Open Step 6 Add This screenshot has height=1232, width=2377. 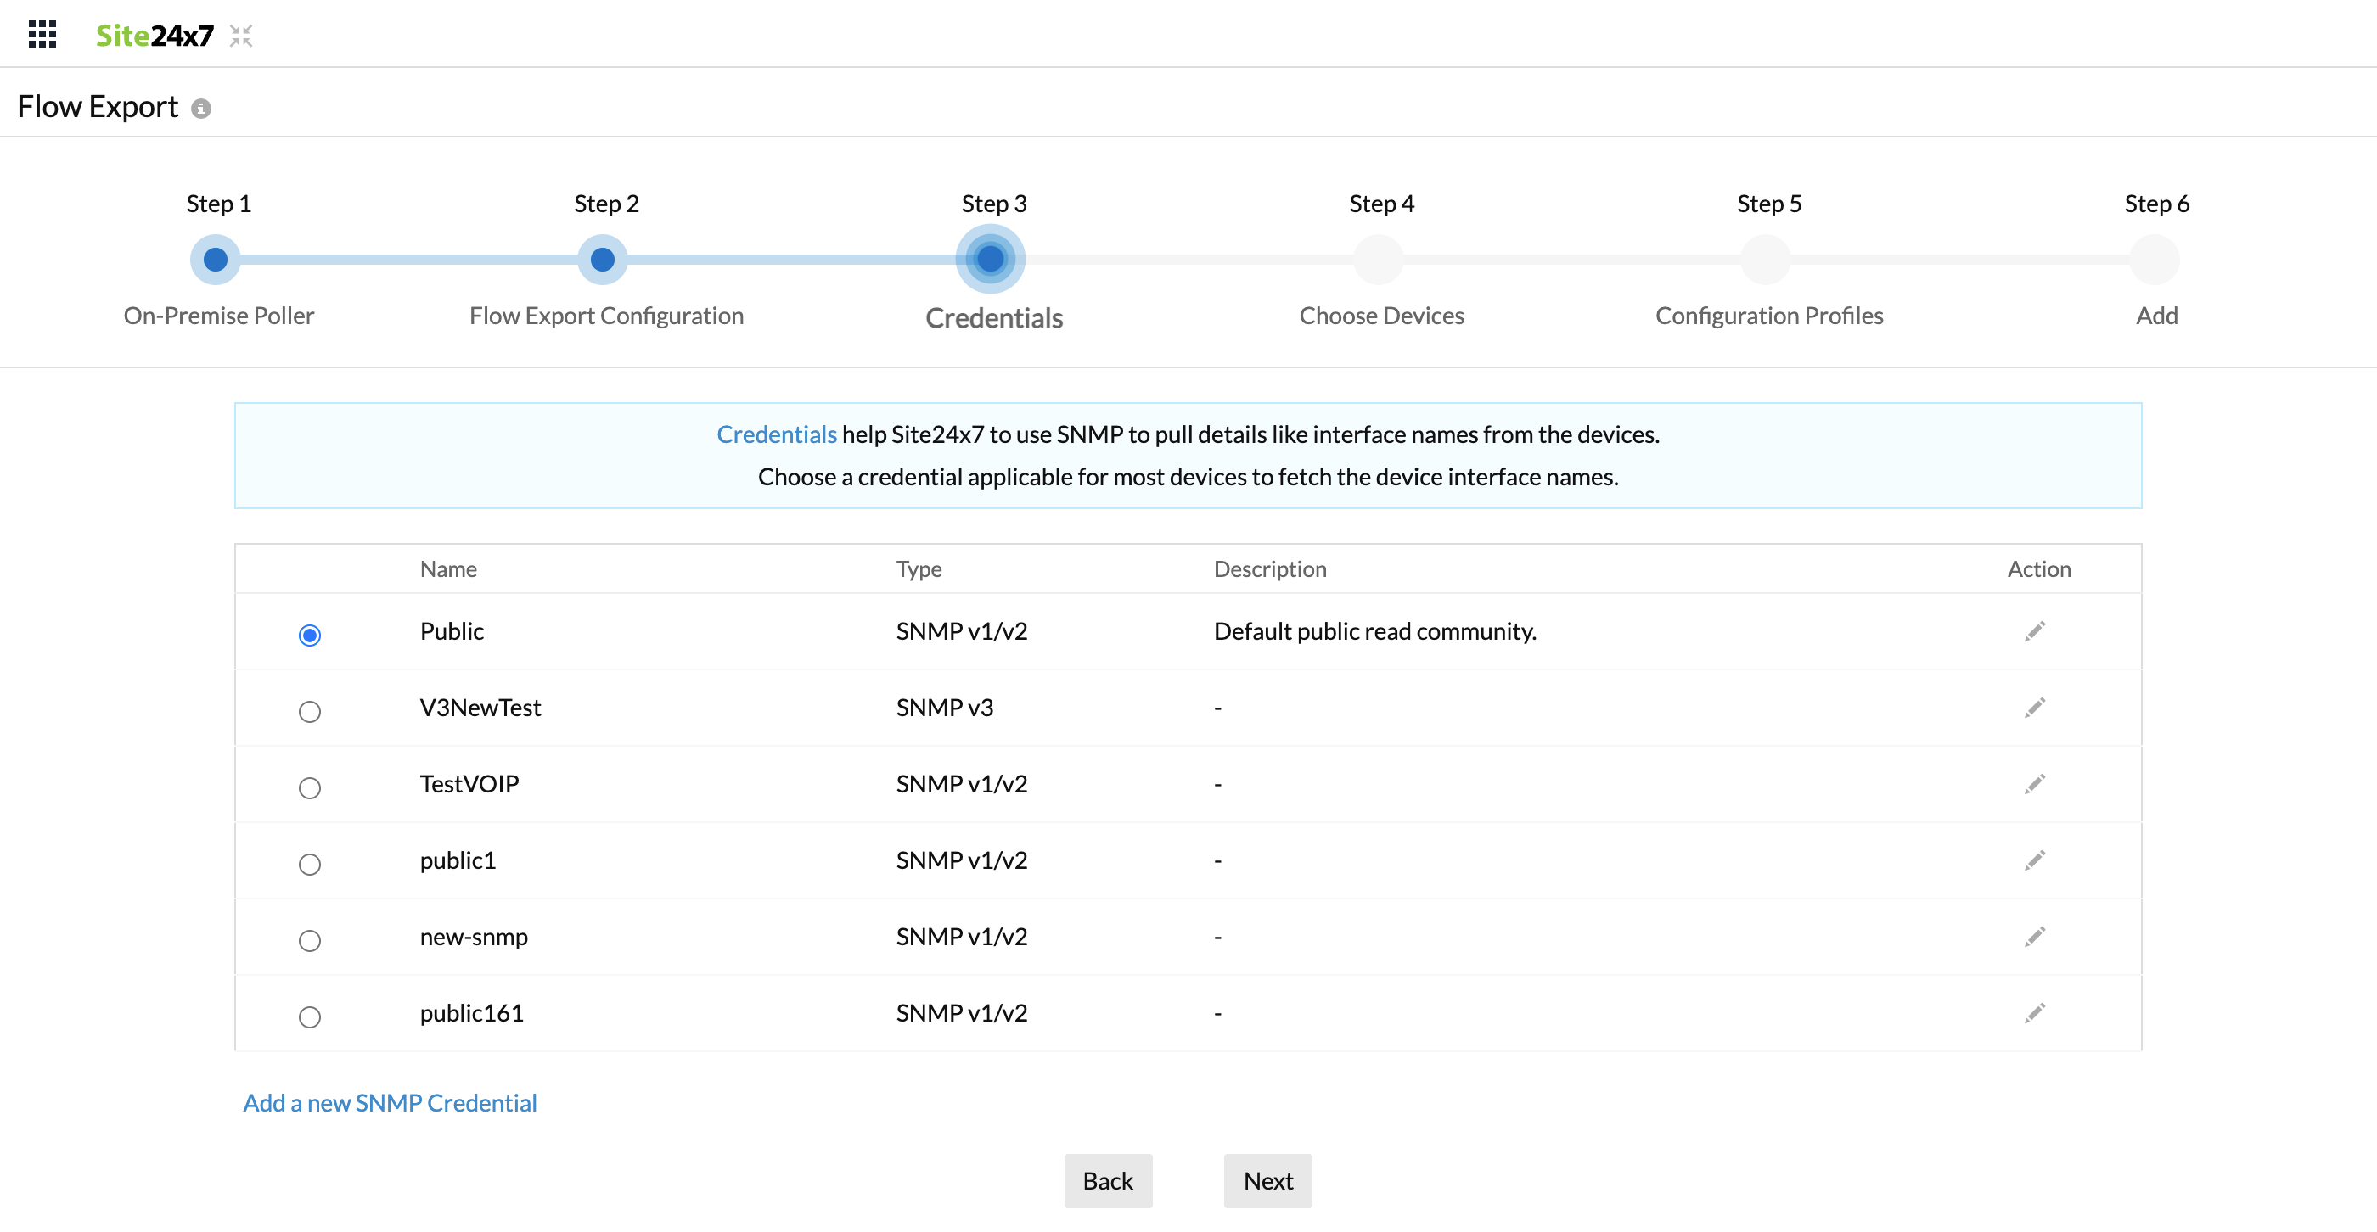pos(2154,259)
